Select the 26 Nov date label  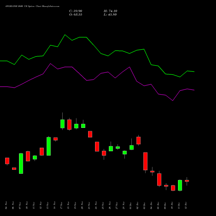coord(110,205)
